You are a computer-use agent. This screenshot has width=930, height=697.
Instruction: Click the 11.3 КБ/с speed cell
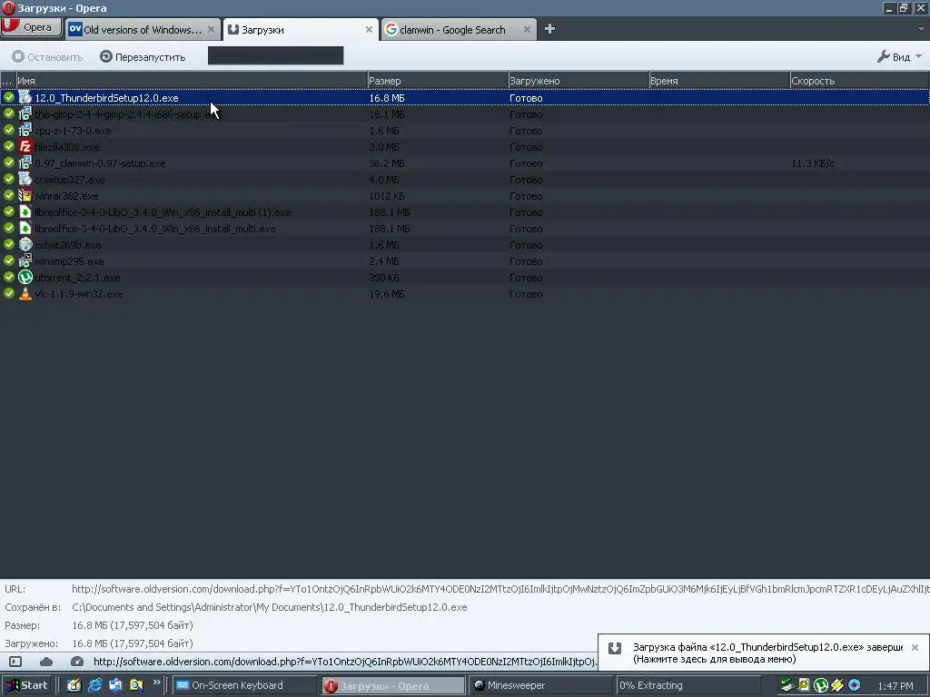813,163
